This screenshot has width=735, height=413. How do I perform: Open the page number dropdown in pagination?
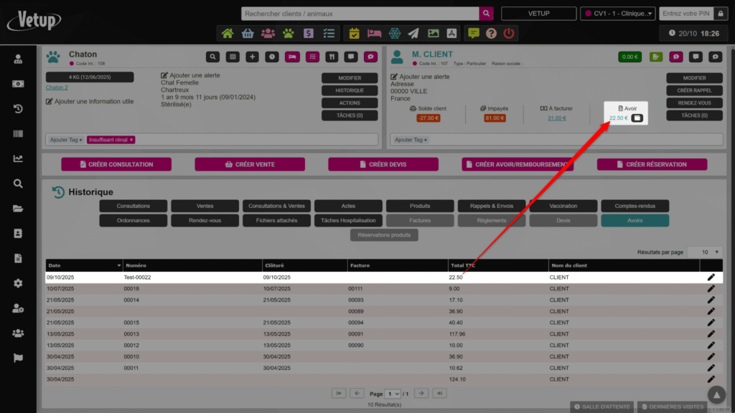(393, 394)
